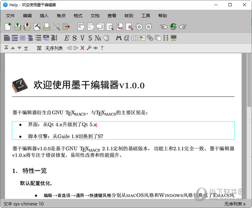
Task: Click the status bar text '文本 sys-chinese 10'
Action: 24,204
